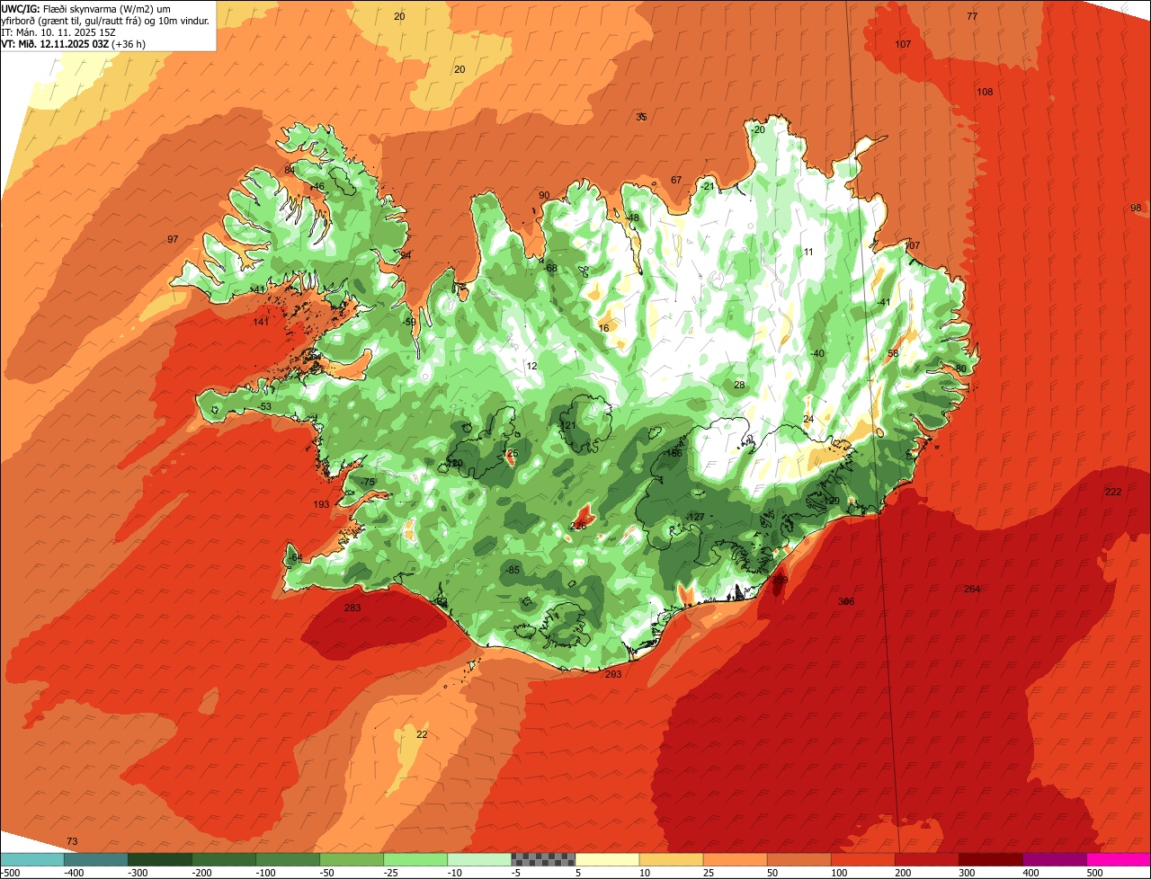The image size is (1151, 879).
Task: Click the maroon legend swatch between 300 and 400
Action: [x=991, y=859]
